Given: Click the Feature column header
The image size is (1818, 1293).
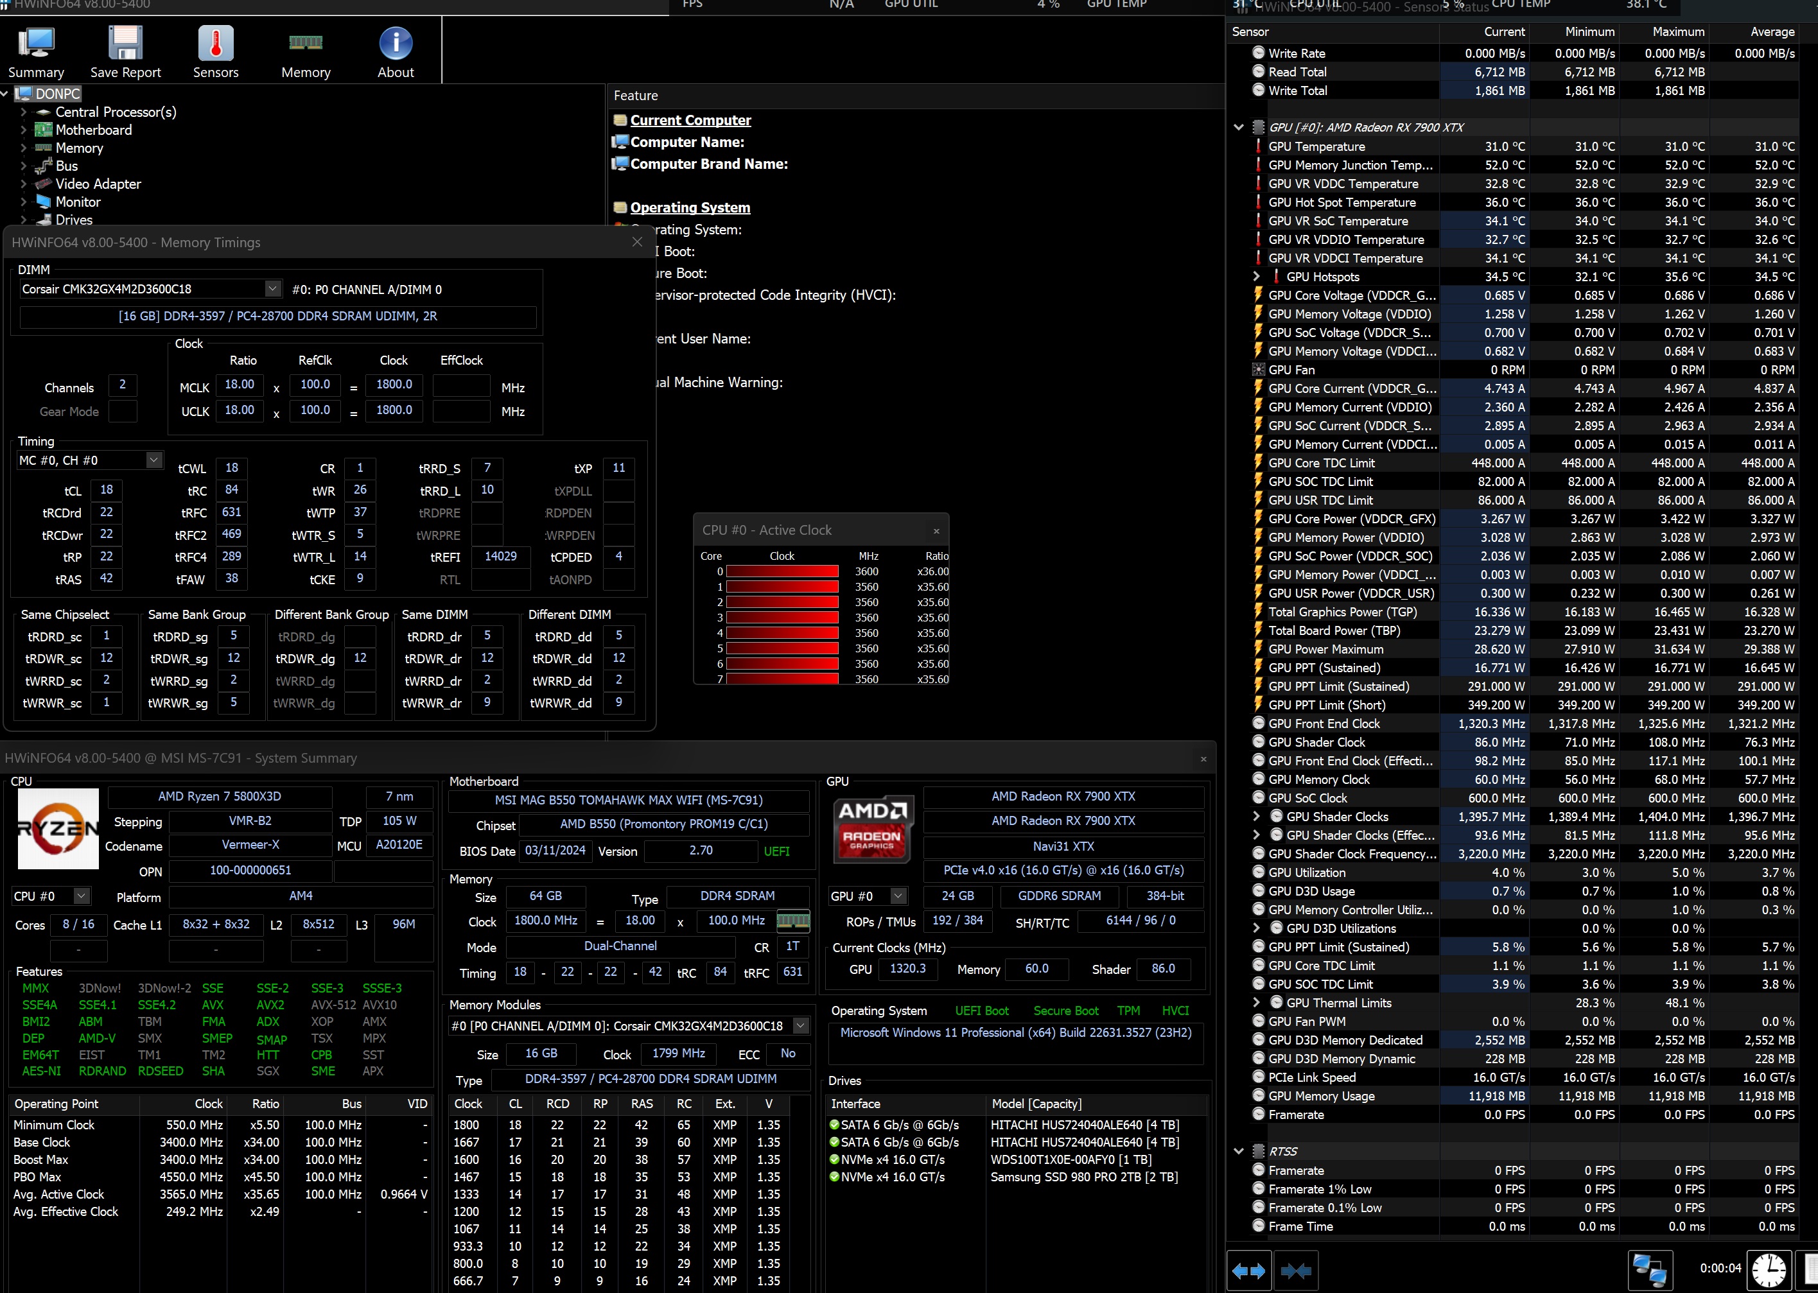Looking at the screenshot, I should pyautogui.click(x=916, y=96).
